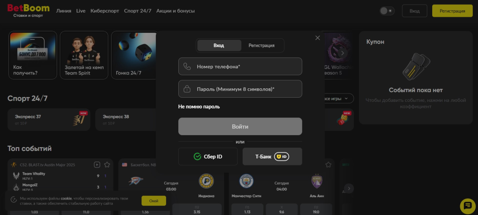The height and width of the screenshot is (215, 478).
Task: Close the login dialog with the X
Action: [x=317, y=38]
